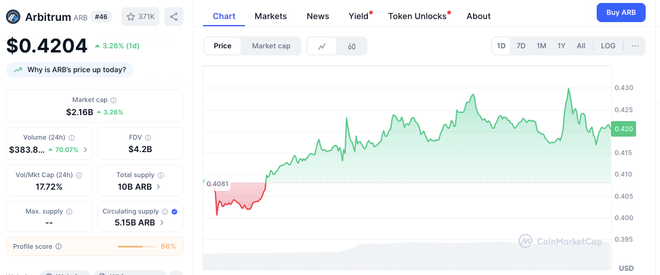Click "Why is ARB's price up today?"
The width and height of the screenshot is (660, 275).
click(70, 70)
